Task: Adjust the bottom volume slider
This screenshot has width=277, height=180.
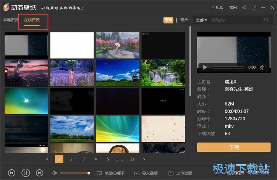Action: 74,173
